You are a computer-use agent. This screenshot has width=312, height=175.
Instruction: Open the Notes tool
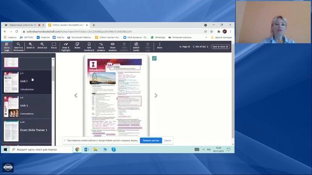(77, 46)
